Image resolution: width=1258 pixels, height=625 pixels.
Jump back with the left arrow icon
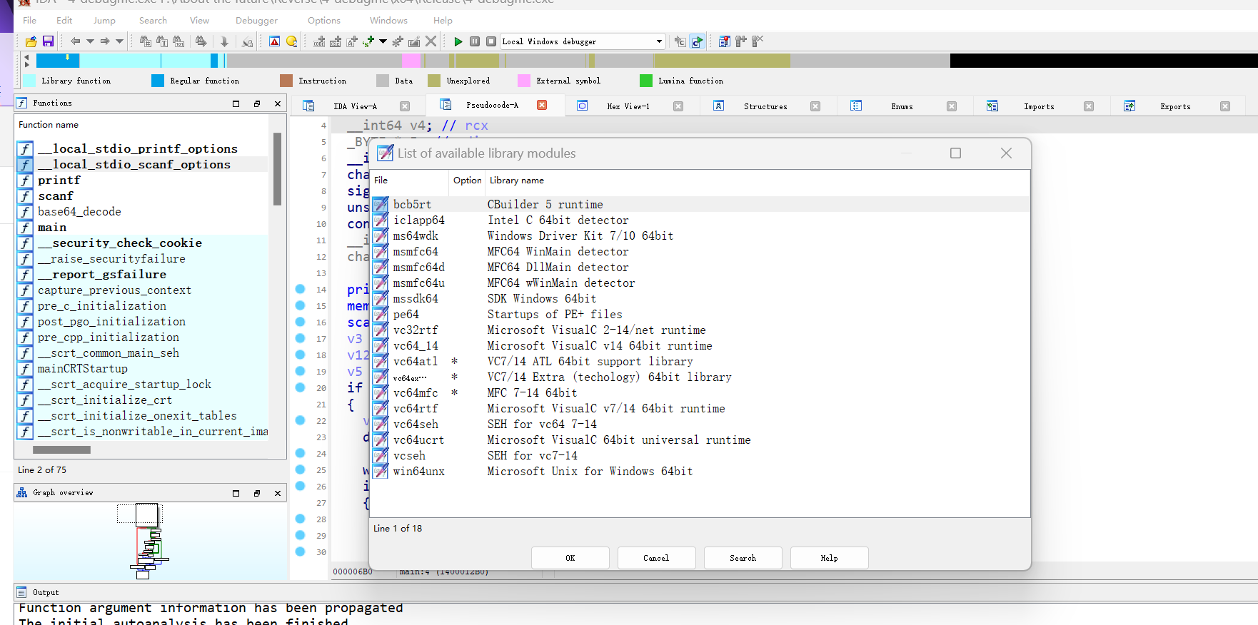point(75,41)
